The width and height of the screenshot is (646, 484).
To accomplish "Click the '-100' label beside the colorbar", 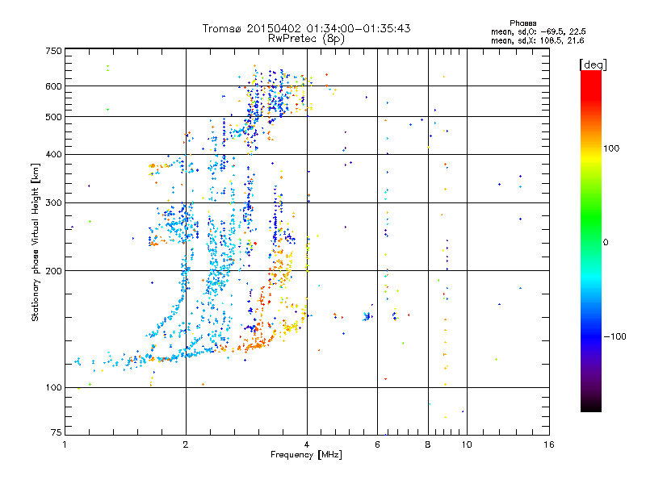I will 615,336.
